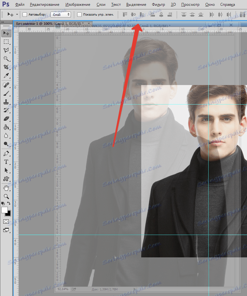Select the Eraser tool

point(6,119)
